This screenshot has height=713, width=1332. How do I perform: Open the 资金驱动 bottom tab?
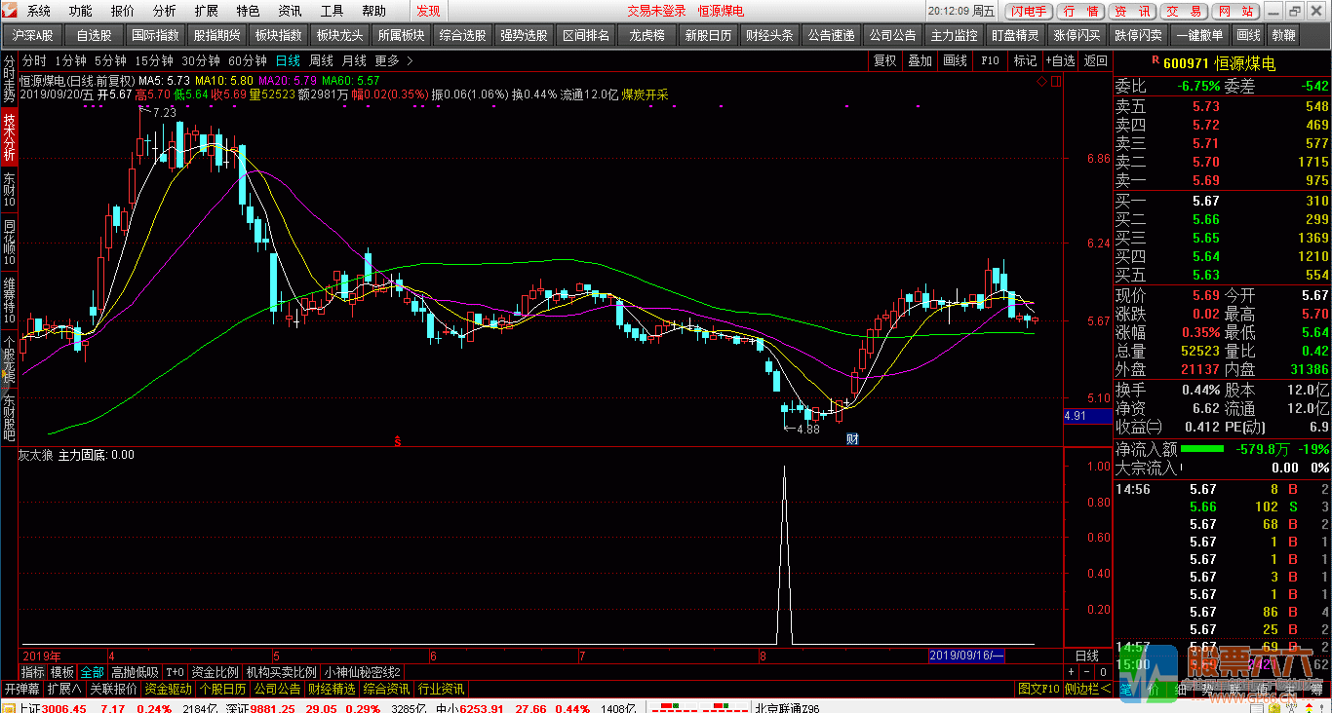pyautogui.click(x=168, y=689)
